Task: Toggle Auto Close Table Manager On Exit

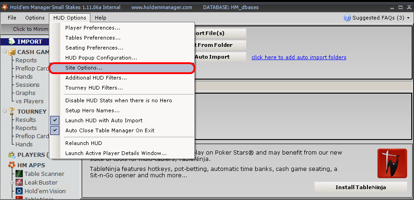Action: (55, 130)
